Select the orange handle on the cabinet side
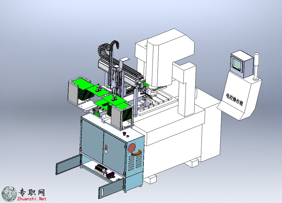This screenshot has height=203, width=282. point(136,153)
